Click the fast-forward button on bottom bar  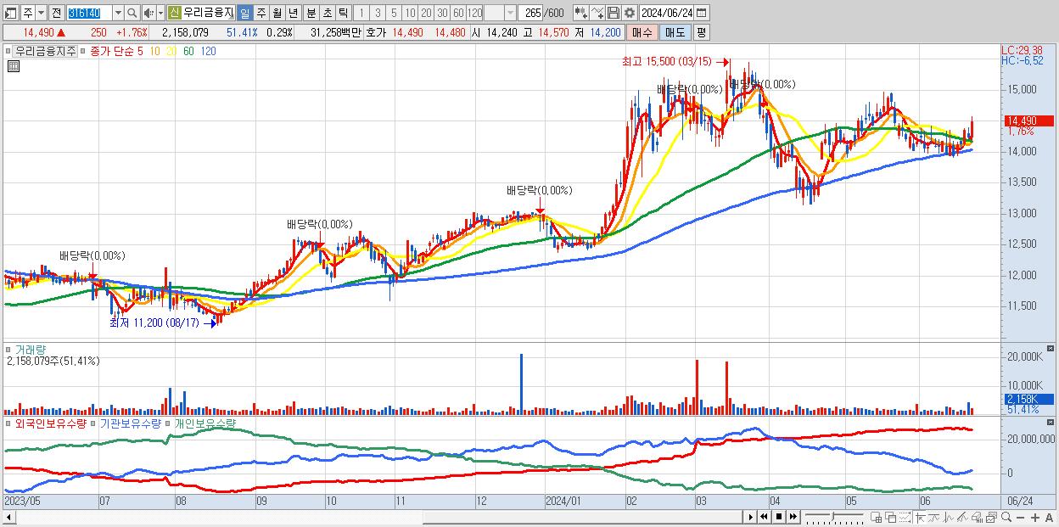click(793, 517)
